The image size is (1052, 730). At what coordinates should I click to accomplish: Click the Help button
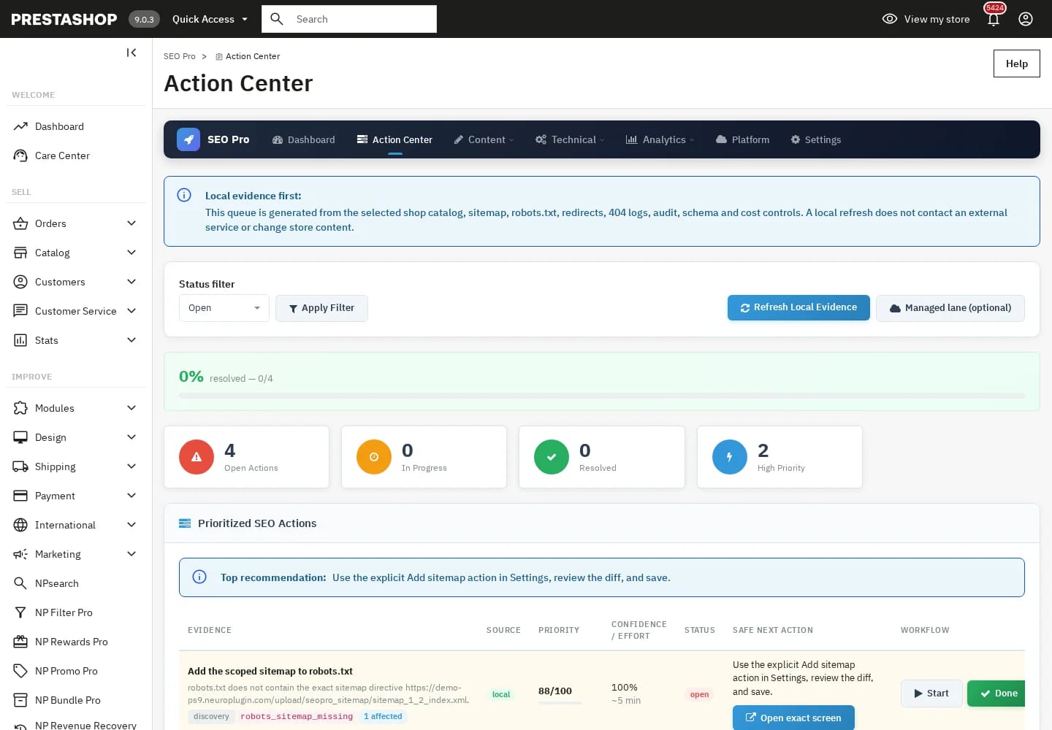(x=1017, y=64)
